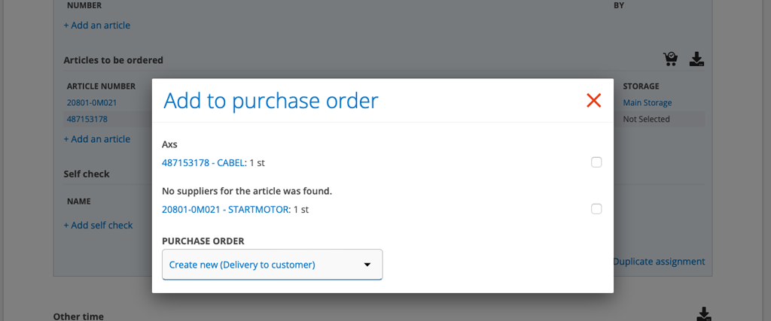771x321 pixels.
Task: Click Main Storage link in storage column
Action: pyautogui.click(x=648, y=103)
